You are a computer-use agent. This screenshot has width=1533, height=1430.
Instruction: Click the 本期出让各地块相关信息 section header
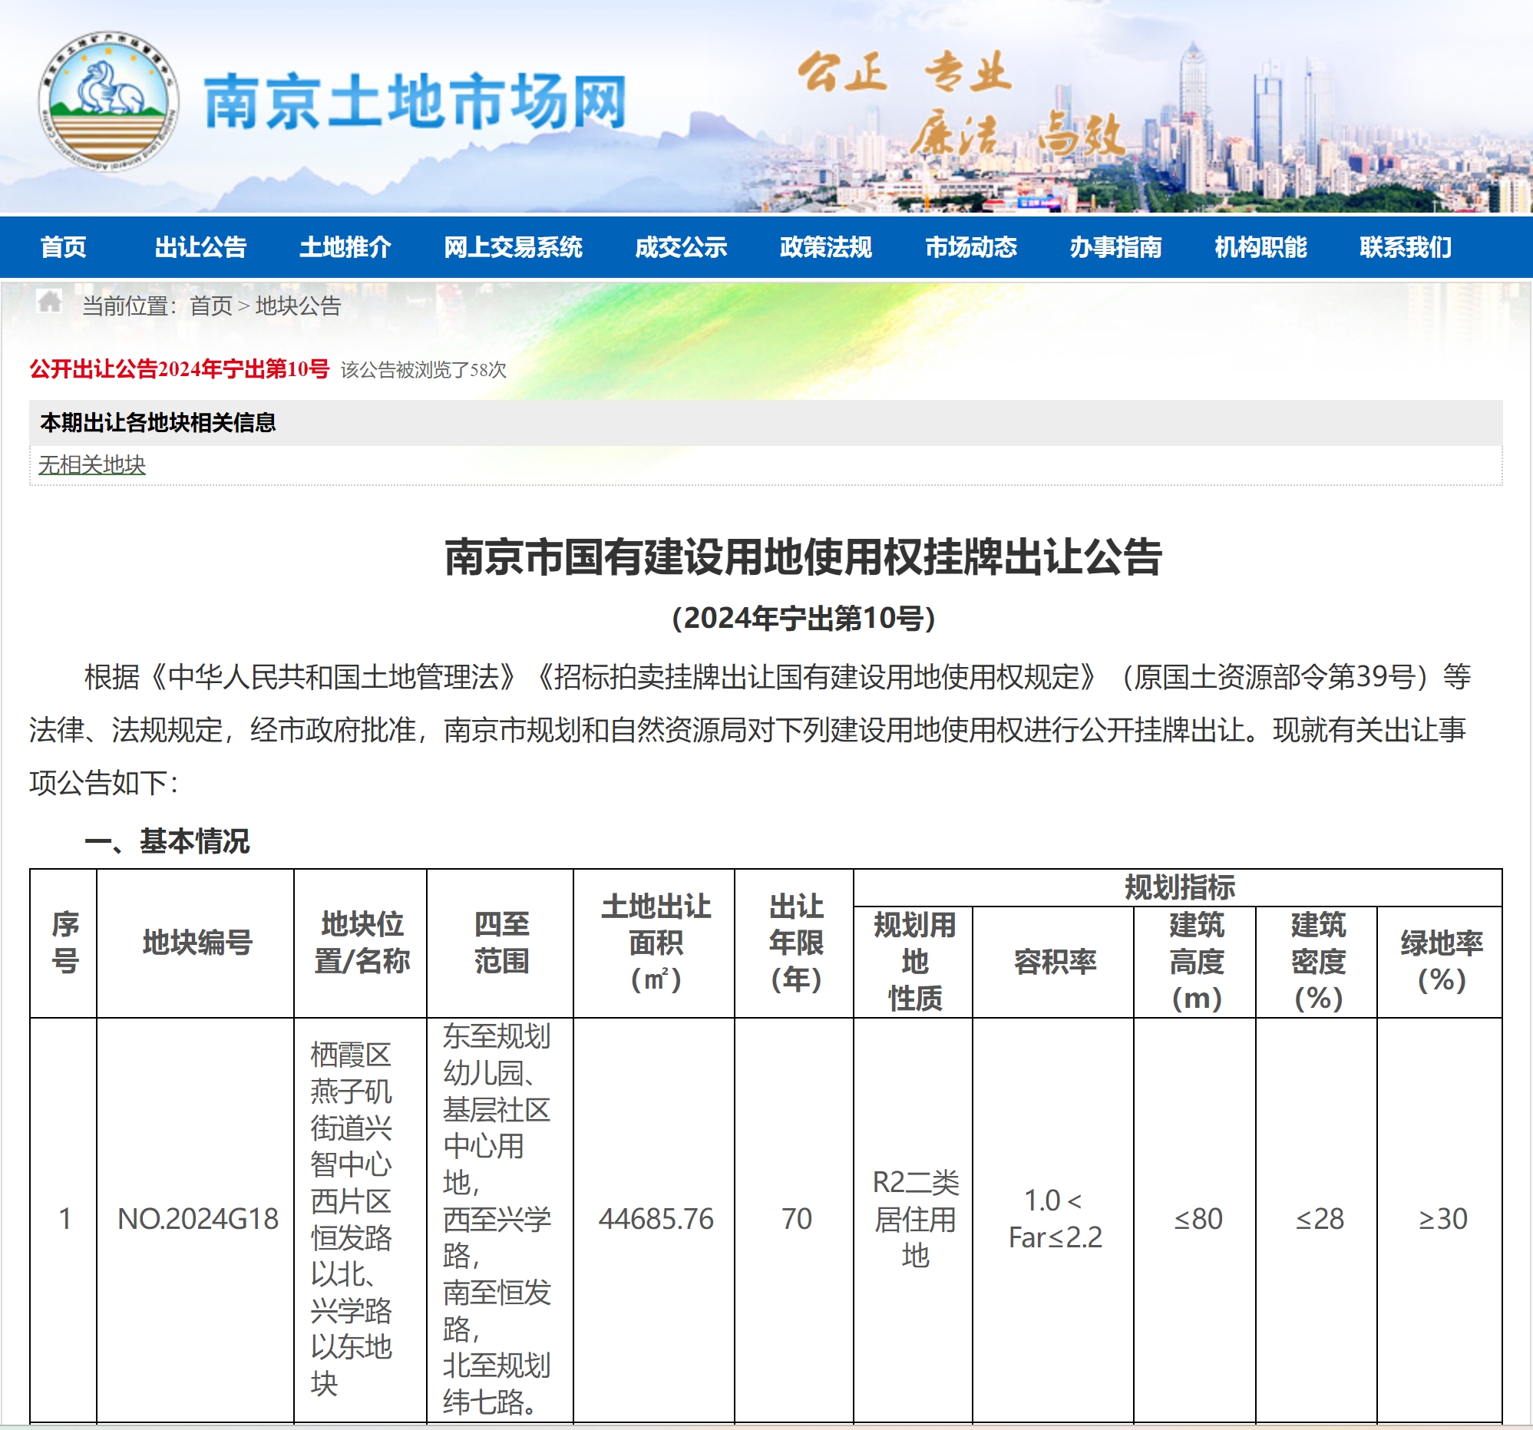coord(158,422)
